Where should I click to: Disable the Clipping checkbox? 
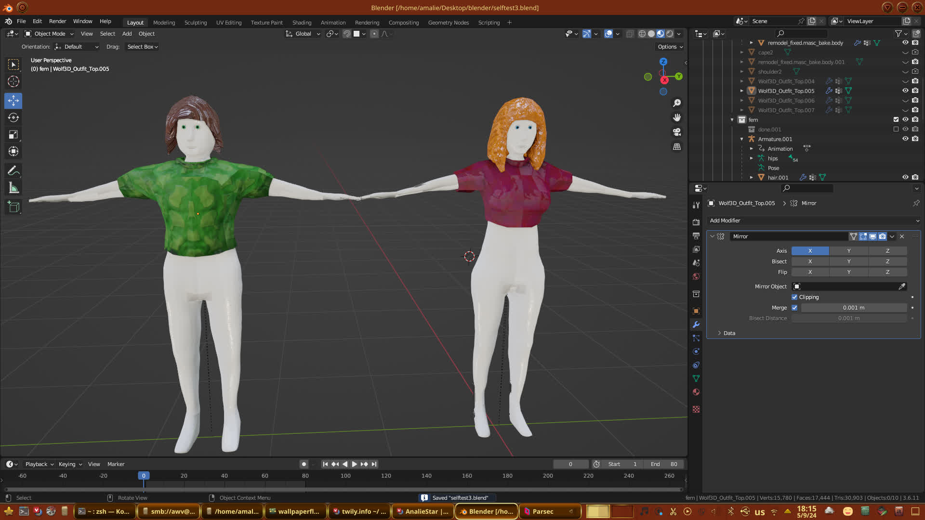794,297
